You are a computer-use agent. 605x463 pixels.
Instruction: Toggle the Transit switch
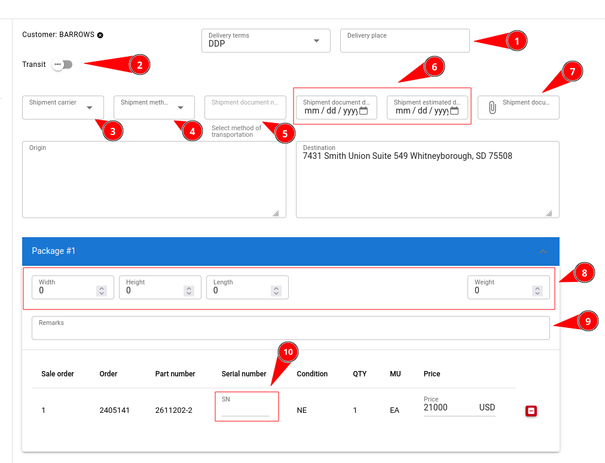coord(62,65)
